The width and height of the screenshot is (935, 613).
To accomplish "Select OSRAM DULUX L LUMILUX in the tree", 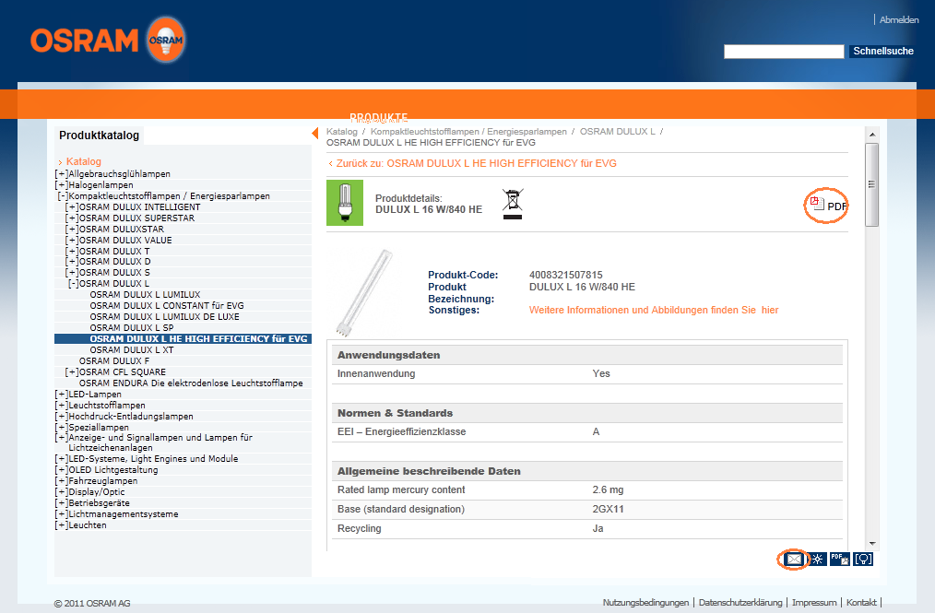I will coord(145,295).
